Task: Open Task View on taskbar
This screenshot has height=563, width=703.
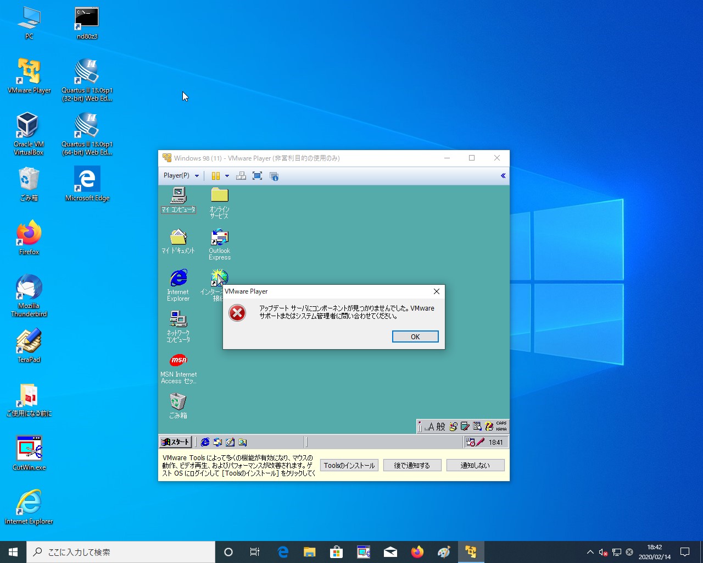Action: tap(255, 552)
